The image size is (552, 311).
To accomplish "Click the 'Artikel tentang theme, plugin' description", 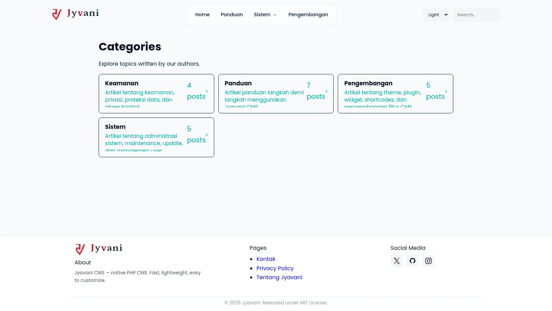I will click(x=384, y=98).
